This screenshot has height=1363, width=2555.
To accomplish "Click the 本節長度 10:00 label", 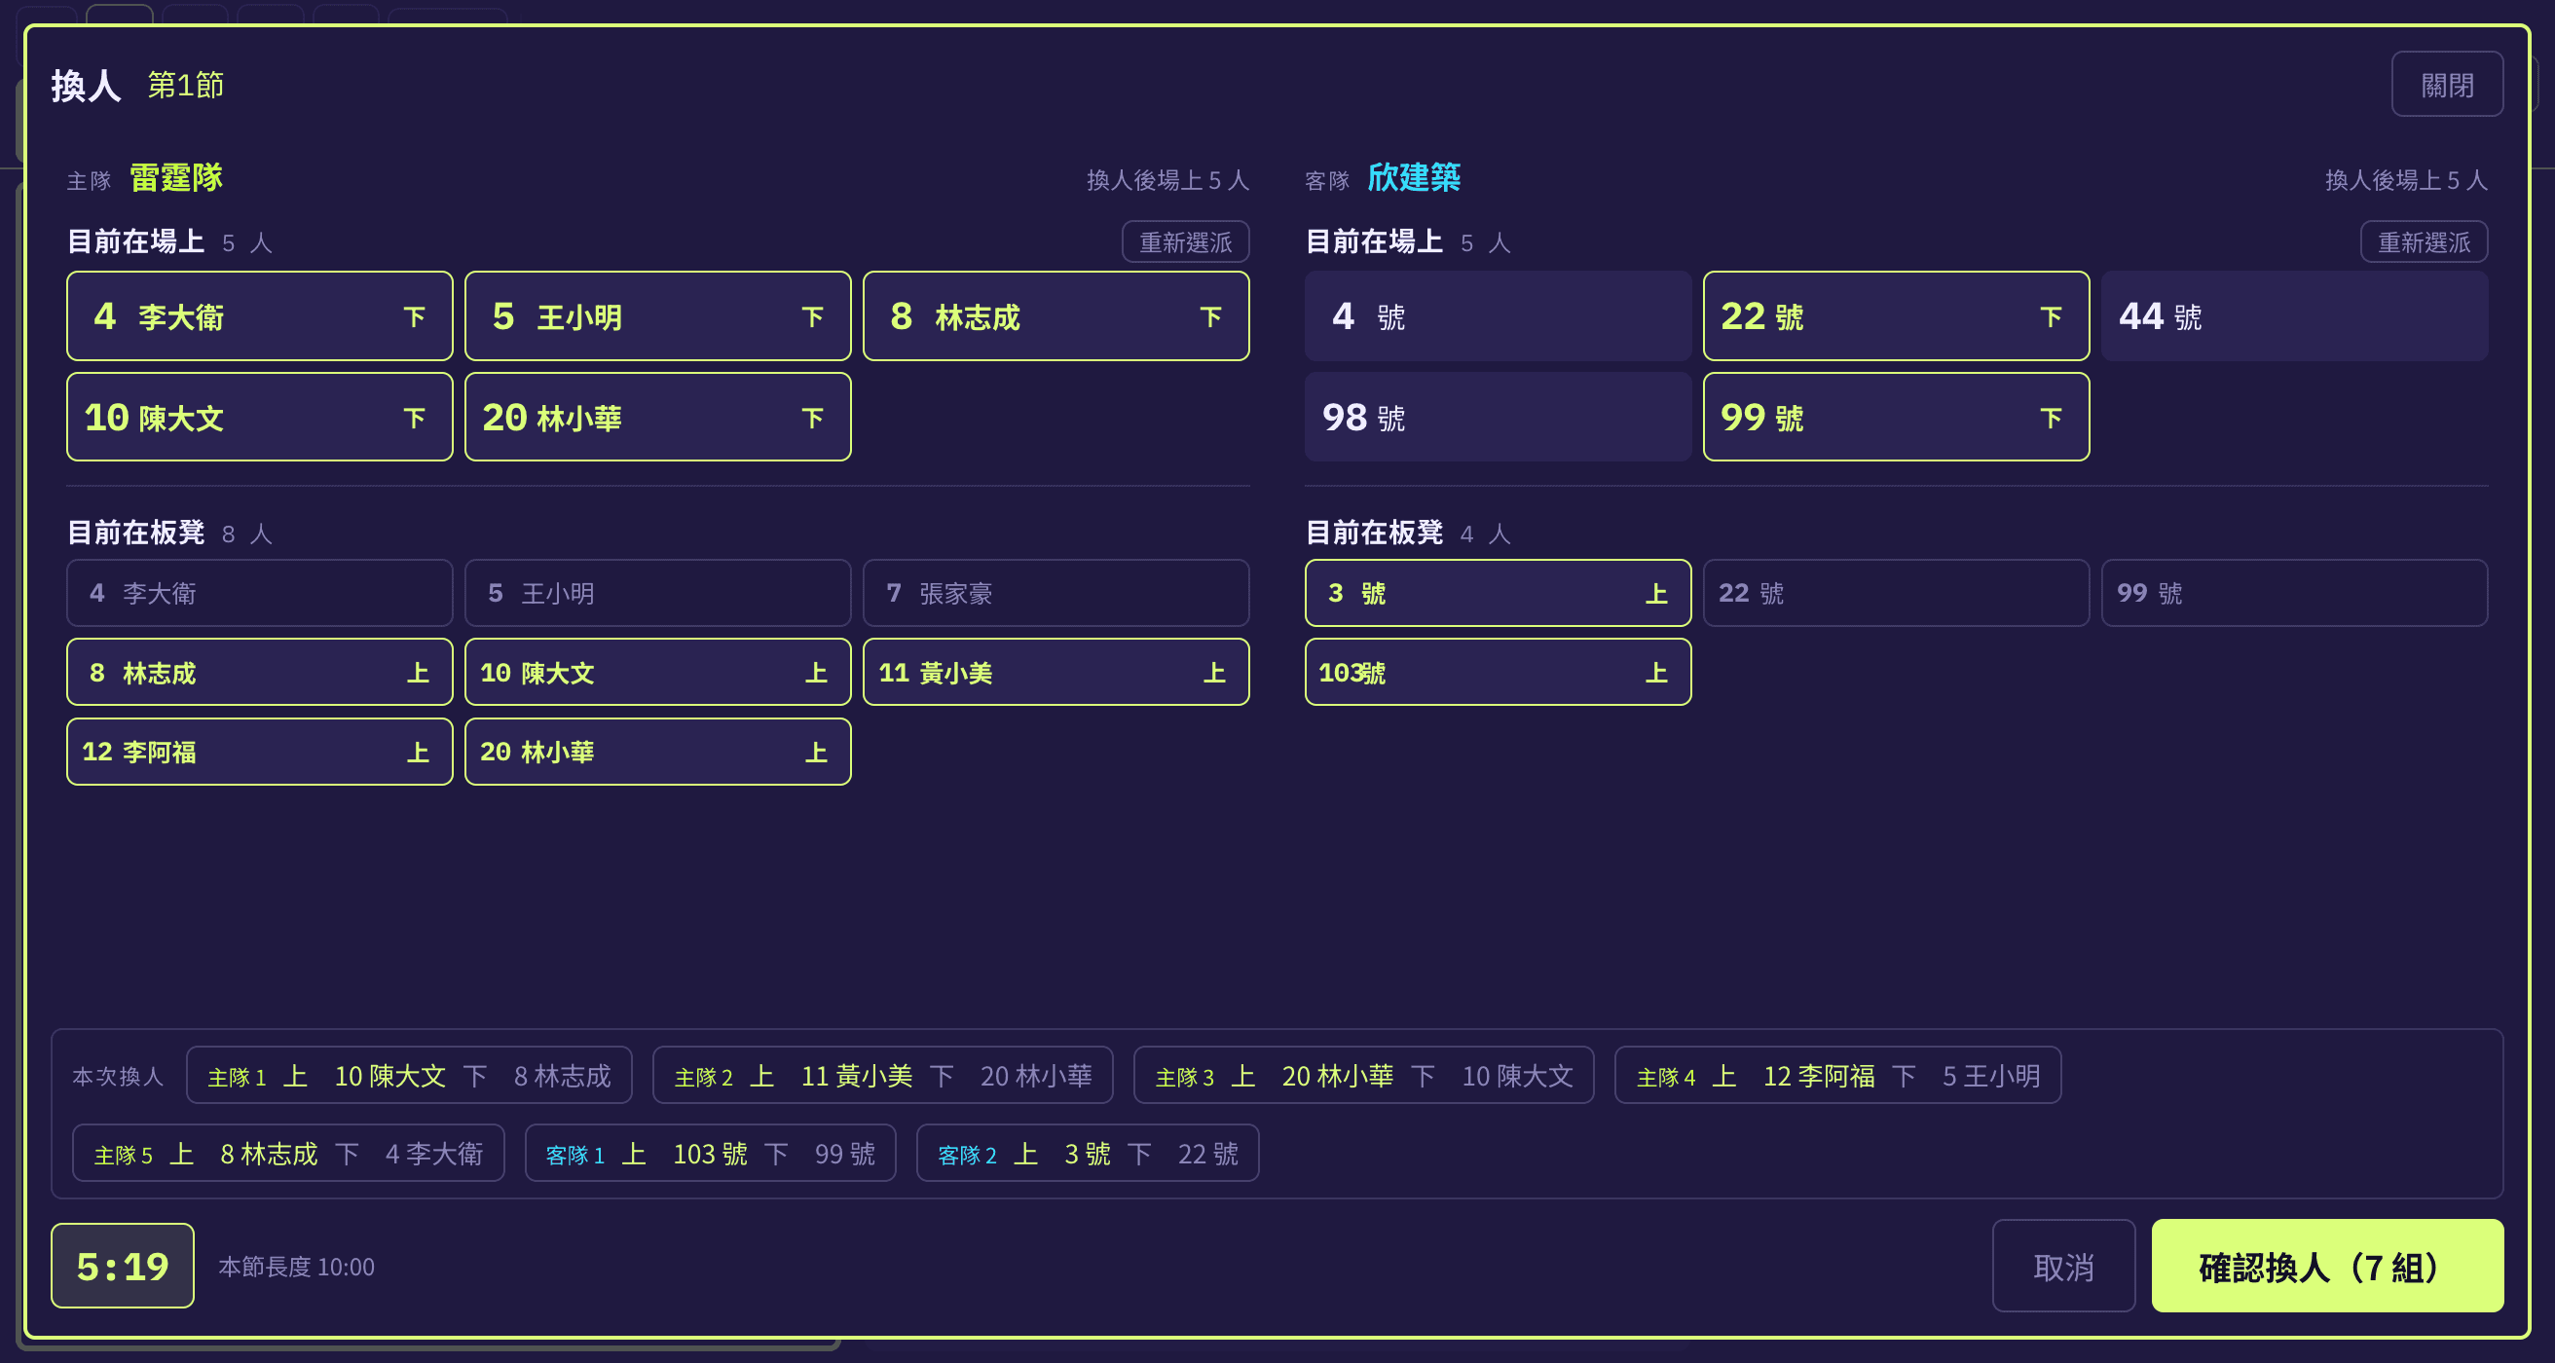I will pyautogui.click(x=297, y=1267).
